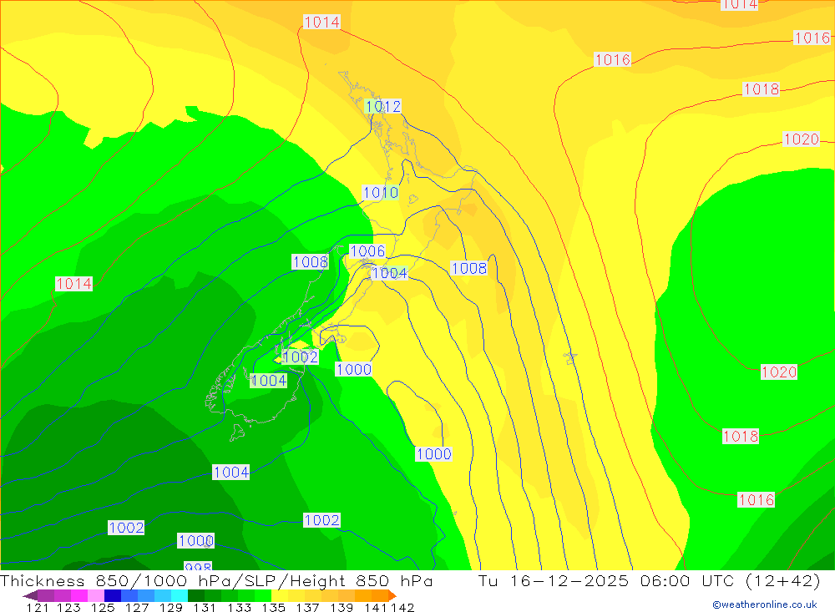Click the 1000 label beside the boxed 1002 label
The height and width of the screenshot is (612, 835).
pos(353,369)
